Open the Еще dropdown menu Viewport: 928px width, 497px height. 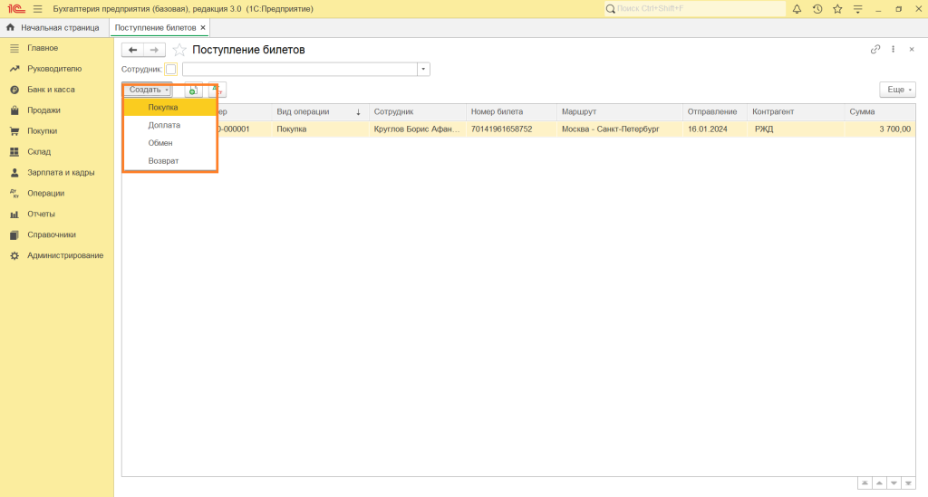[x=897, y=90]
